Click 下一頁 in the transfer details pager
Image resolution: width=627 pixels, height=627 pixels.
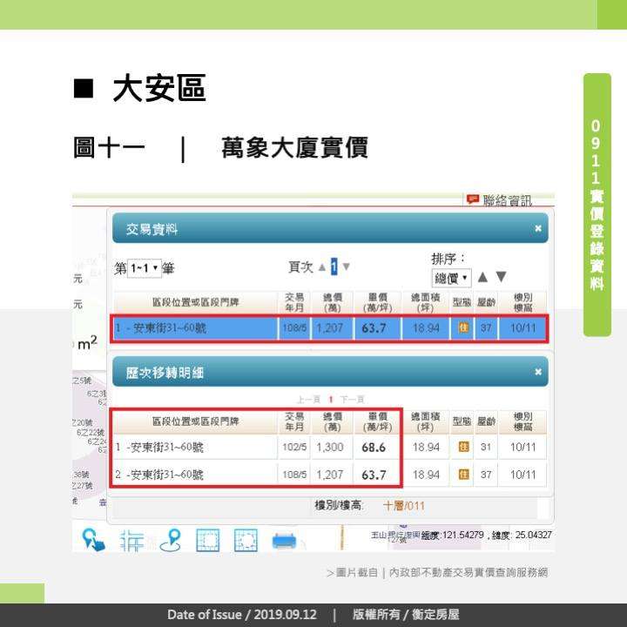coord(352,400)
